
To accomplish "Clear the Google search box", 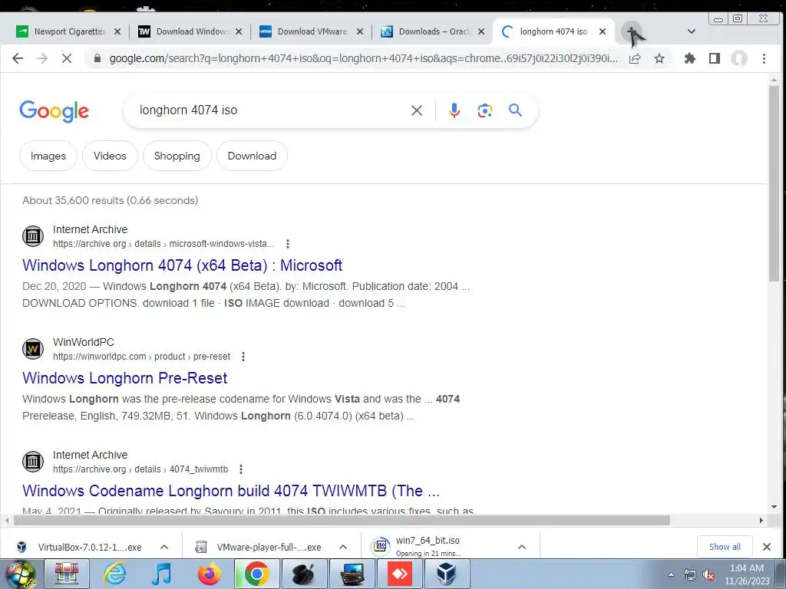I will click(x=417, y=110).
